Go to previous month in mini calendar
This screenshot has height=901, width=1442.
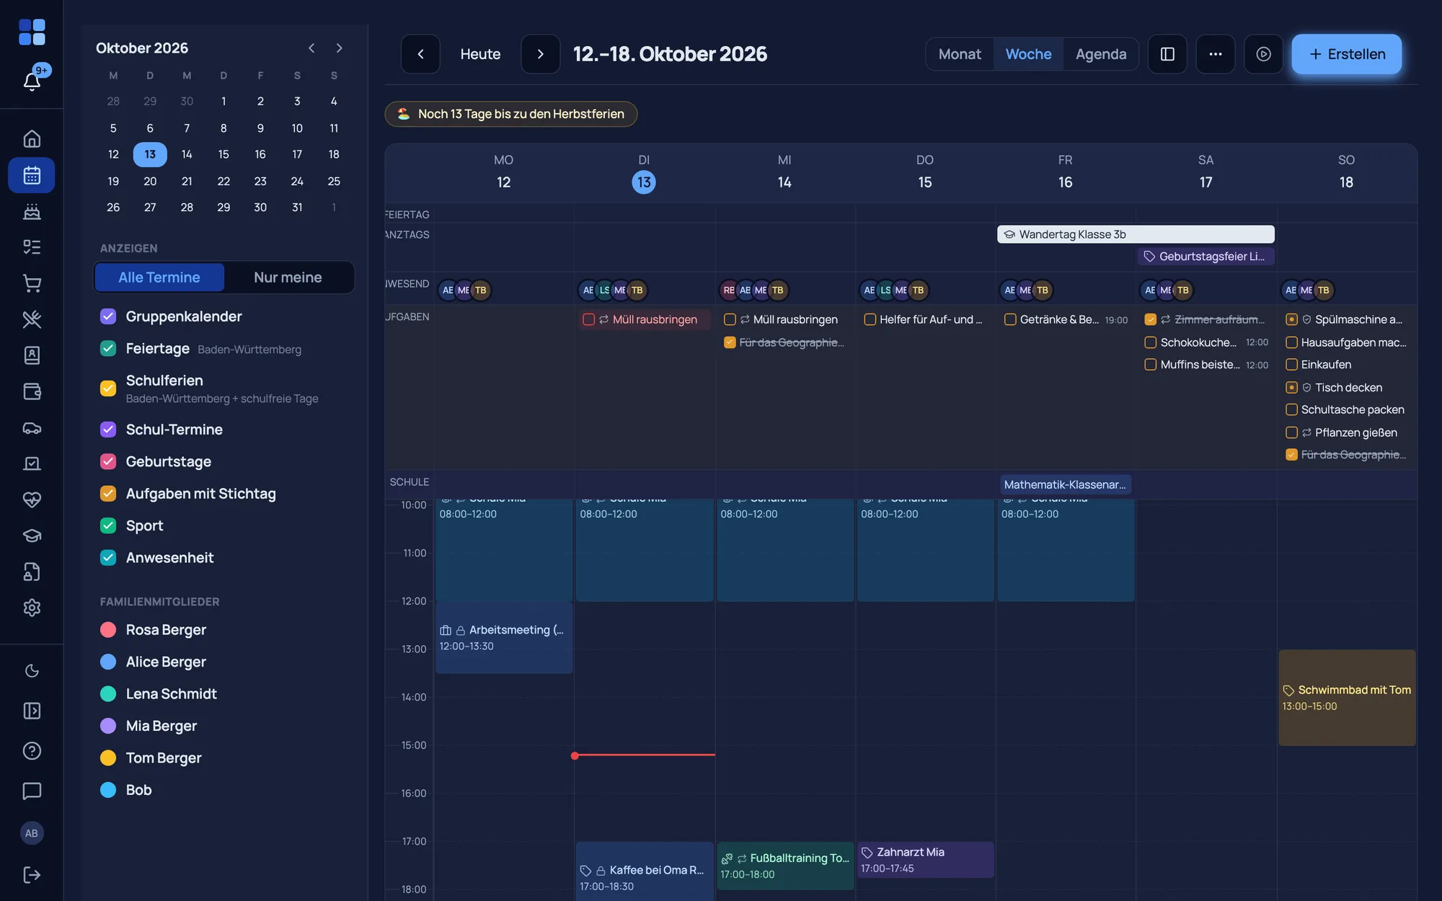(311, 48)
